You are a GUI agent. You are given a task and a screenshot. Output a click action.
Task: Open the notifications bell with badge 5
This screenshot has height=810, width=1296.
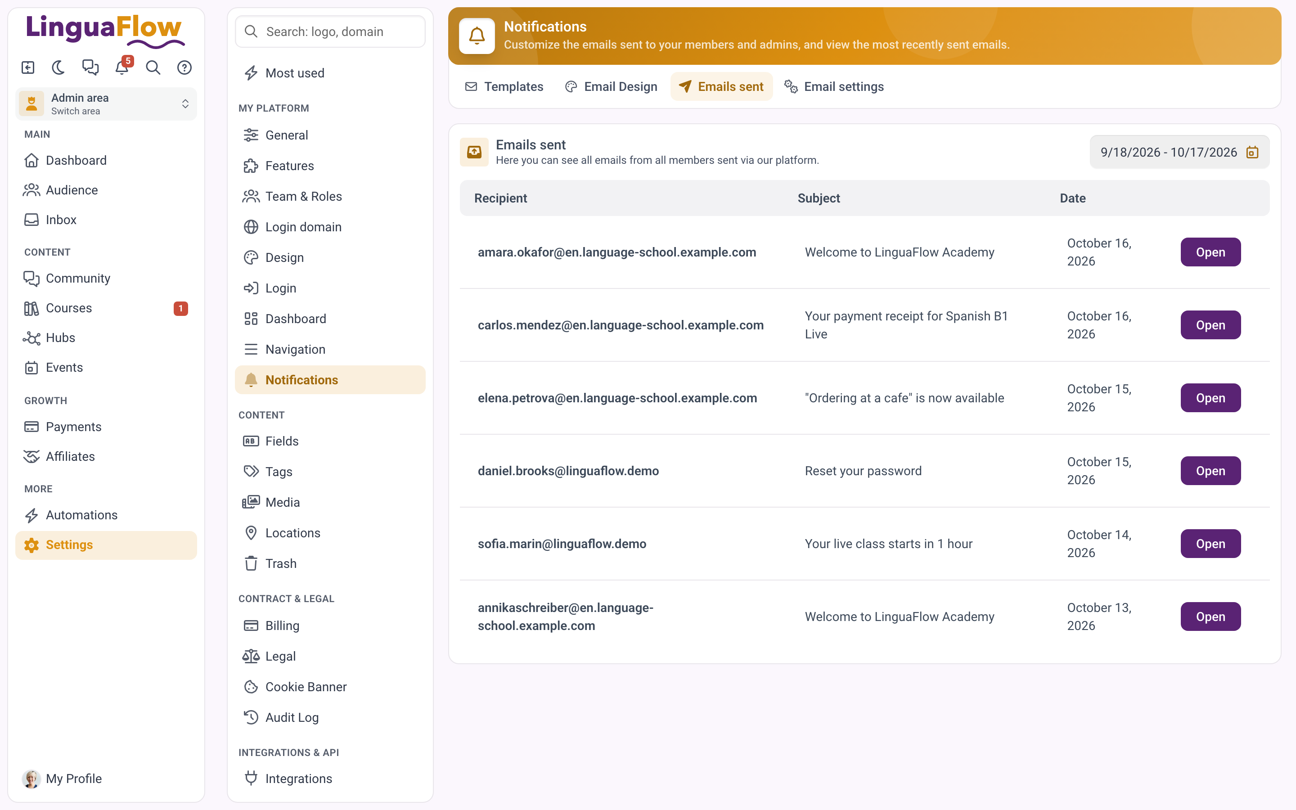point(122,67)
